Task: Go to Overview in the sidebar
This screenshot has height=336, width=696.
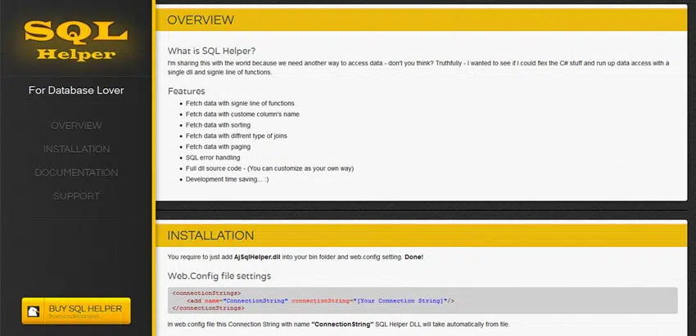Action: tap(76, 126)
